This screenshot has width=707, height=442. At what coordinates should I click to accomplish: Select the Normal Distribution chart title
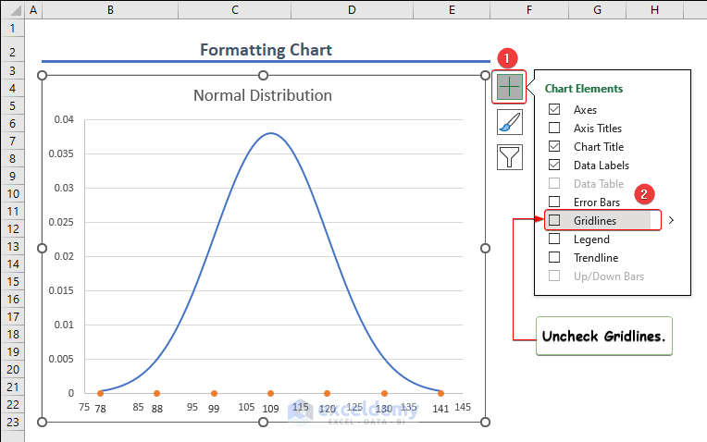pos(263,95)
